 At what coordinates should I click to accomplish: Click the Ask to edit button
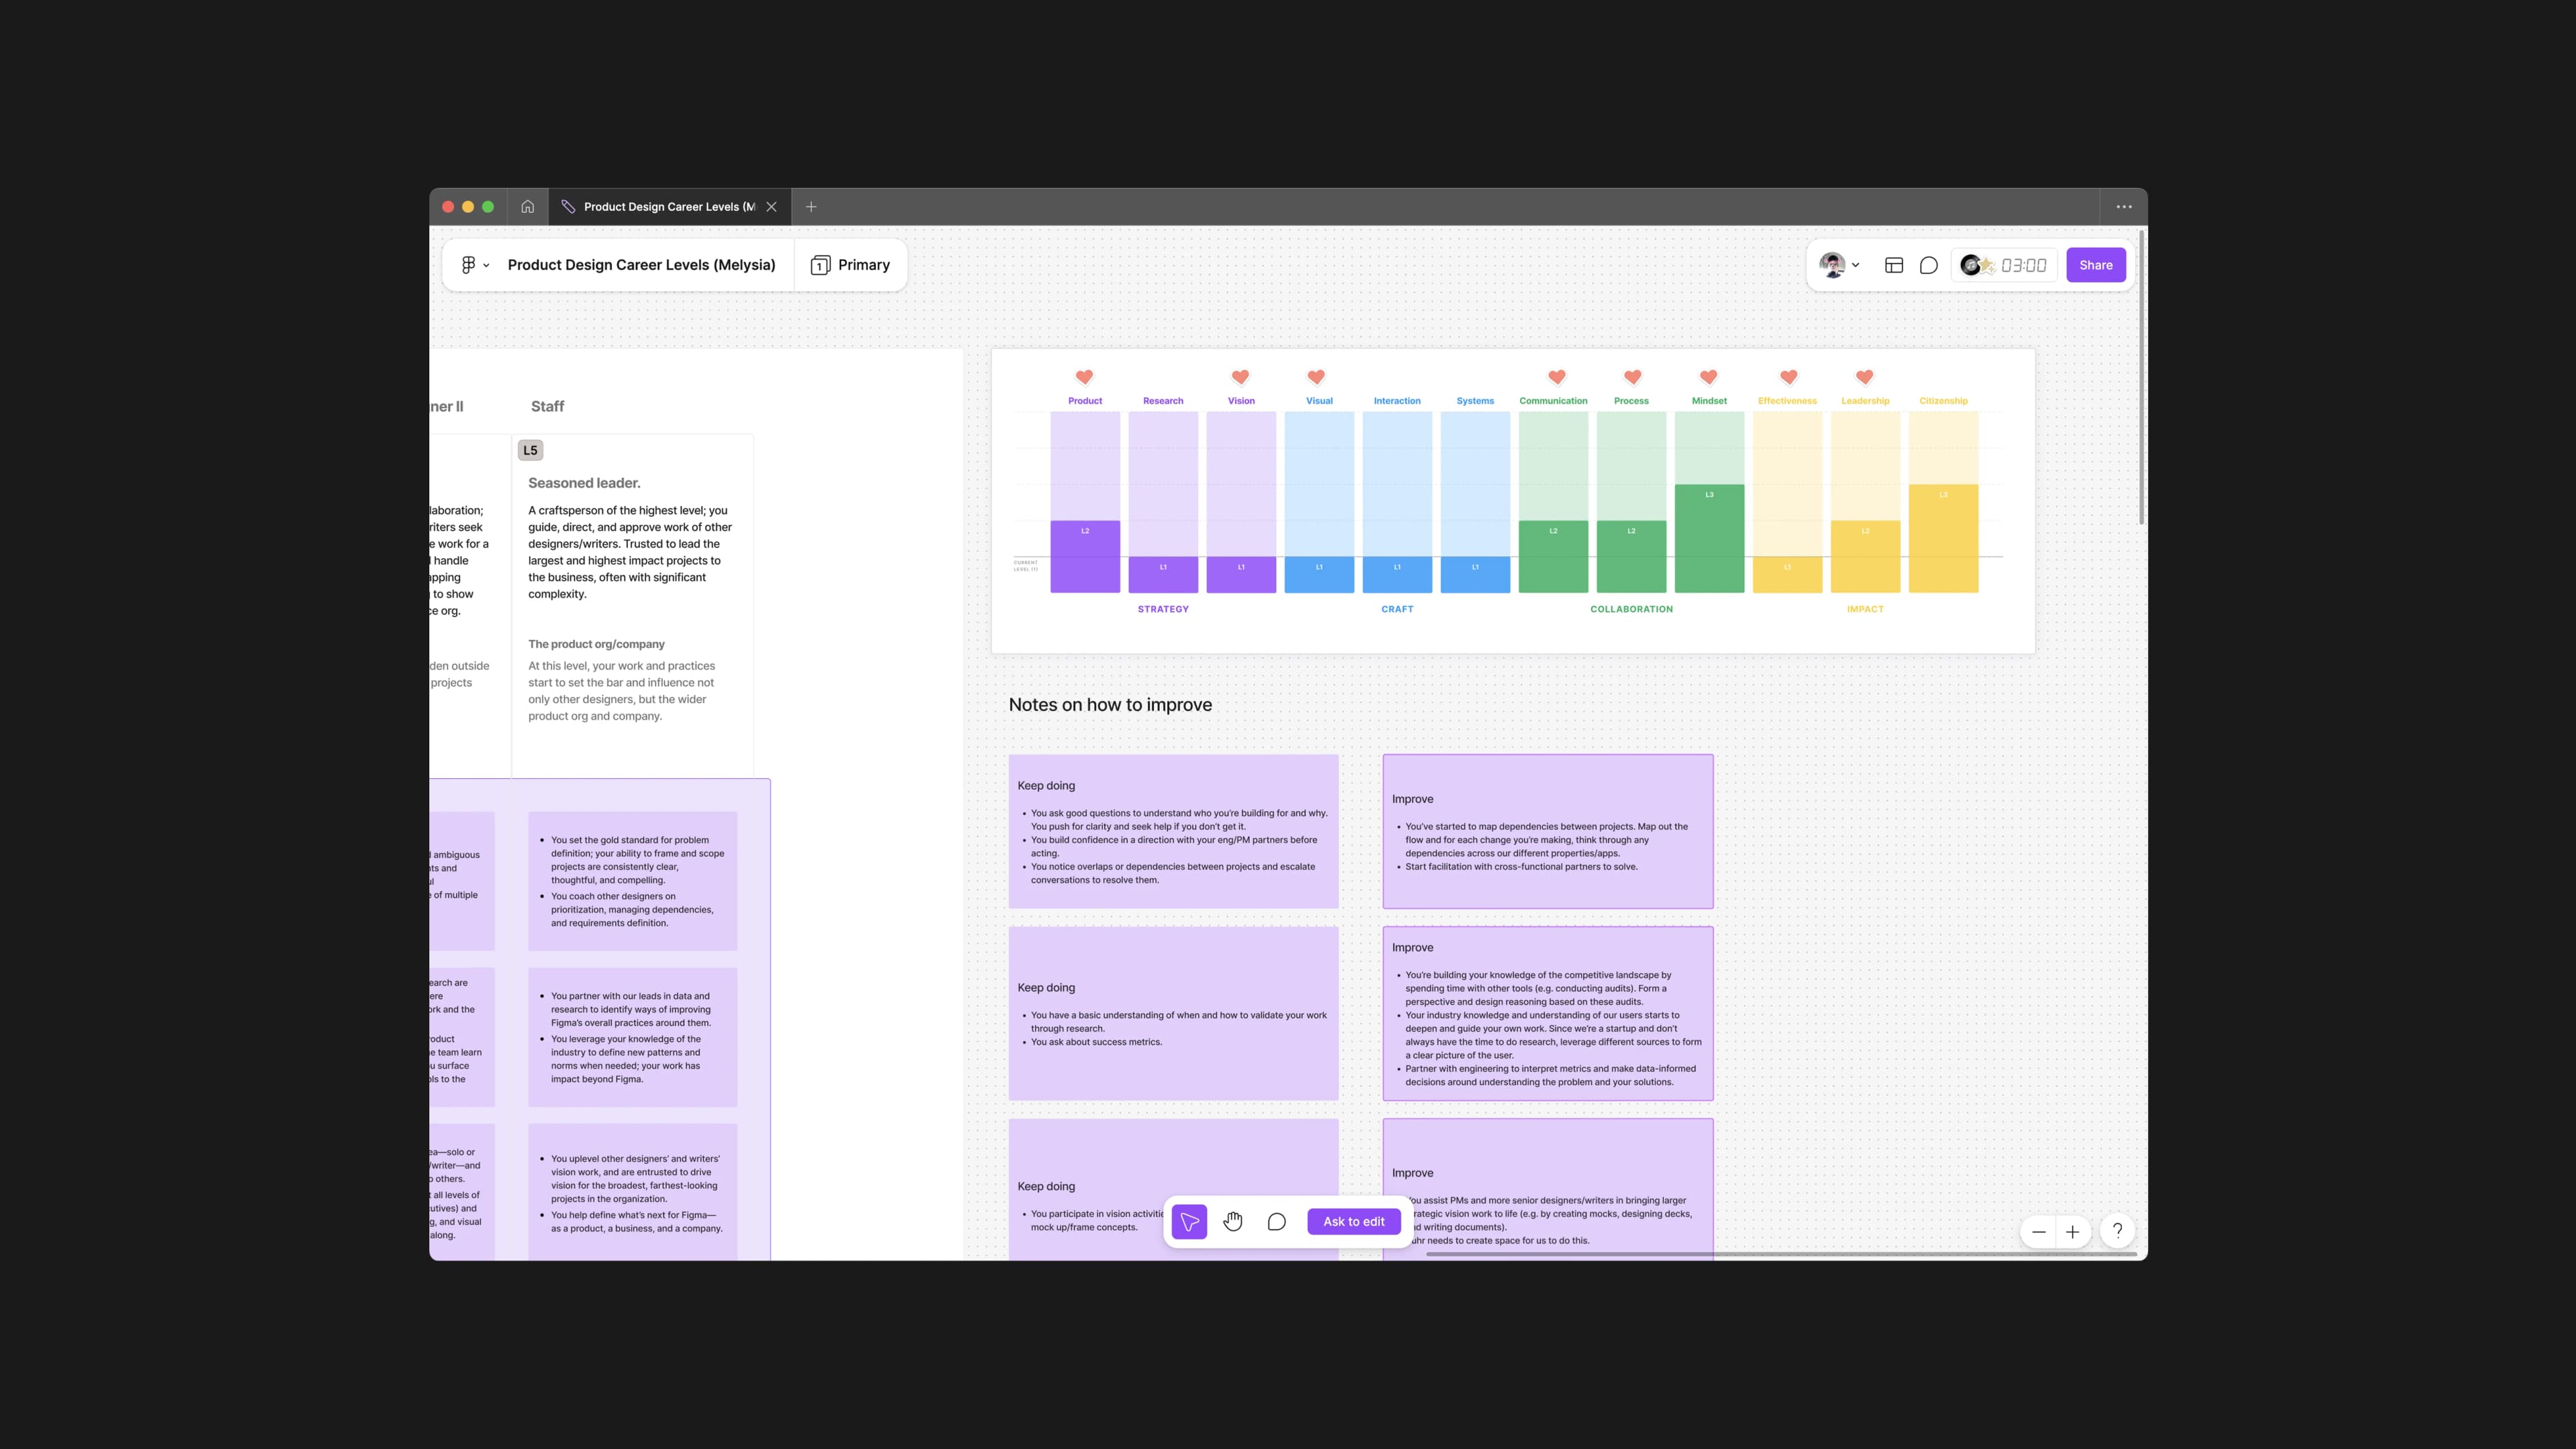coord(1353,1221)
